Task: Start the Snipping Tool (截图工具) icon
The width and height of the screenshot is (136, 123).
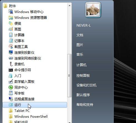Action: click(x=11, y=47)
